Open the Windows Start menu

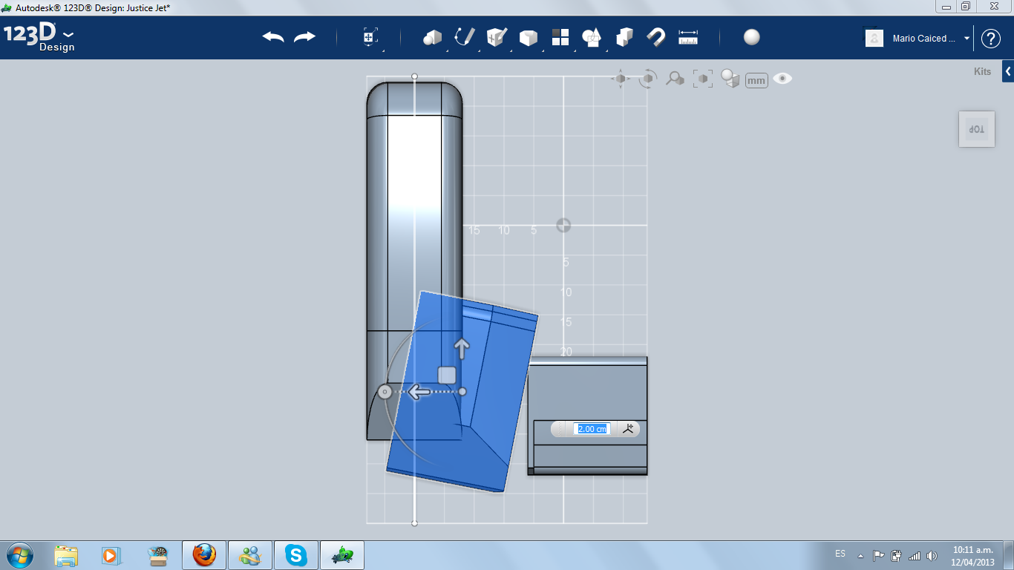[19, 555]
